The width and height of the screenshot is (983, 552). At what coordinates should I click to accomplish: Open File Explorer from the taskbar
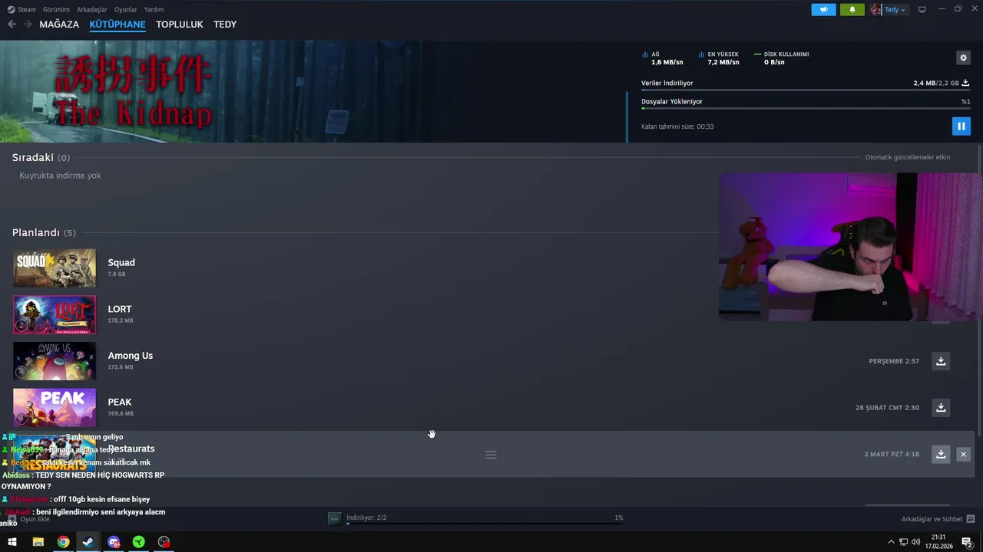[x=38, y=542]
